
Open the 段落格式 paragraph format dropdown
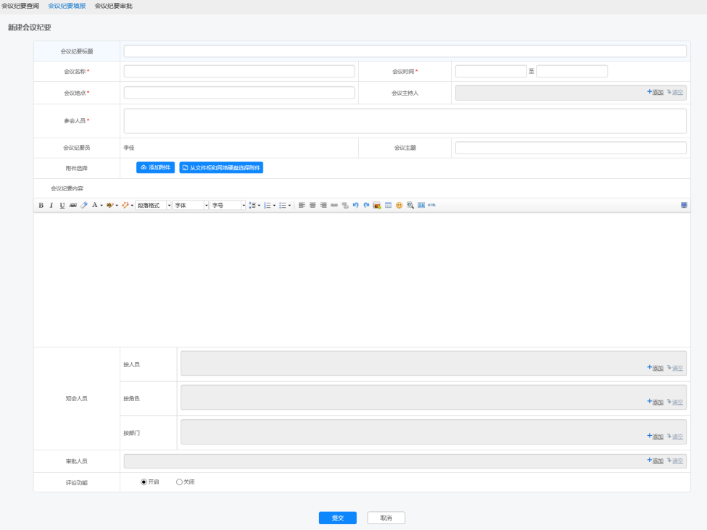tap(154, 206)
